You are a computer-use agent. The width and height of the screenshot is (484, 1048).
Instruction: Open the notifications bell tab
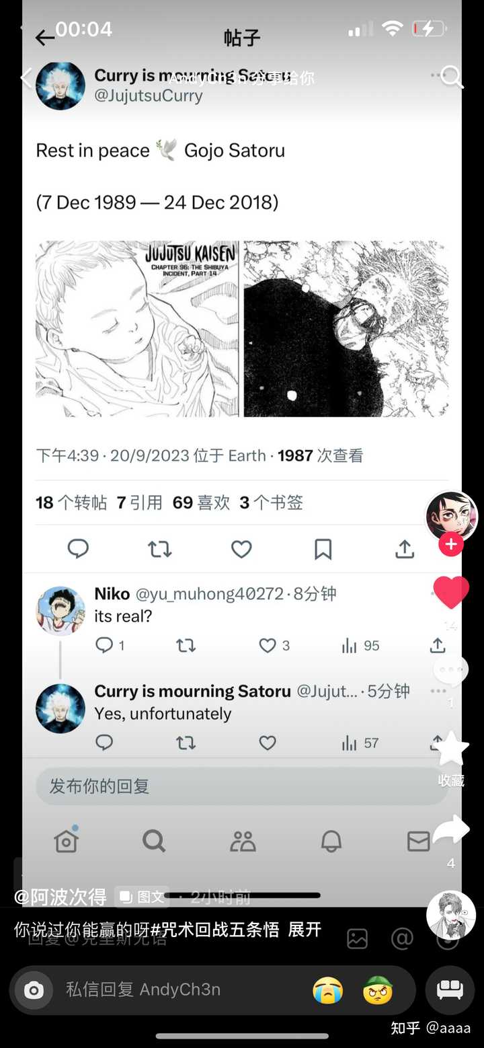(x=331, y=841)
